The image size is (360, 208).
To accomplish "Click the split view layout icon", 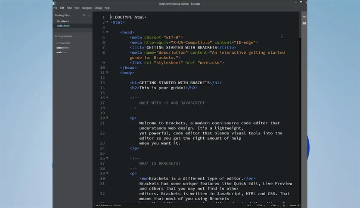I will pos(89,15).
